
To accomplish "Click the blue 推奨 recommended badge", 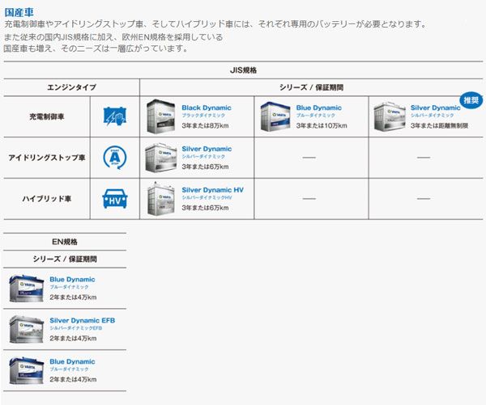I will 471,101.
